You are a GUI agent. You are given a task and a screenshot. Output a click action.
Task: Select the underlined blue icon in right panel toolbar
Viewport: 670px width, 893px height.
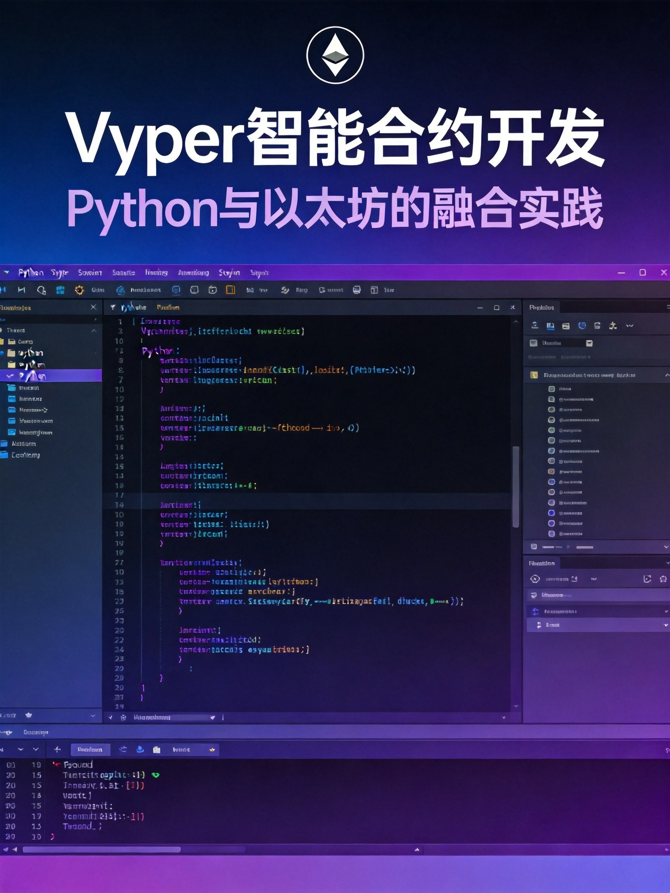click(550, 326)
